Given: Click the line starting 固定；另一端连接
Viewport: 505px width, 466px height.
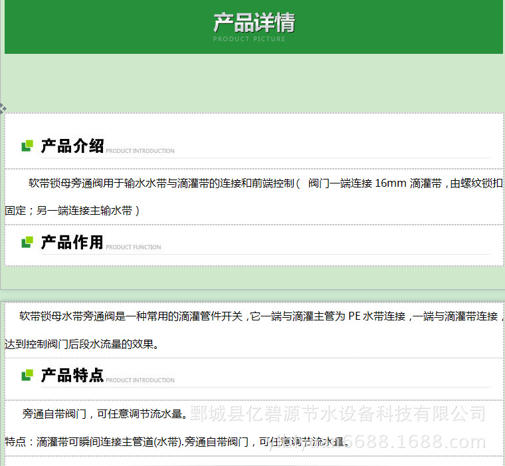Looking at the screenshot, I should coord(72,210).
